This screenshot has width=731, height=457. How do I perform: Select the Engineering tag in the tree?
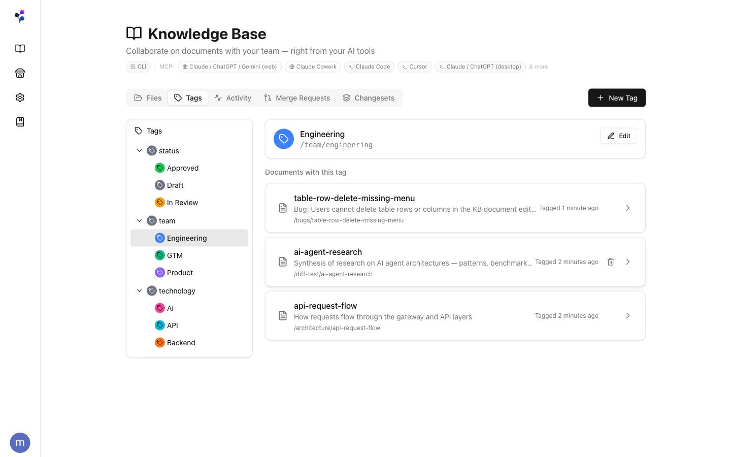click(189, 238)
